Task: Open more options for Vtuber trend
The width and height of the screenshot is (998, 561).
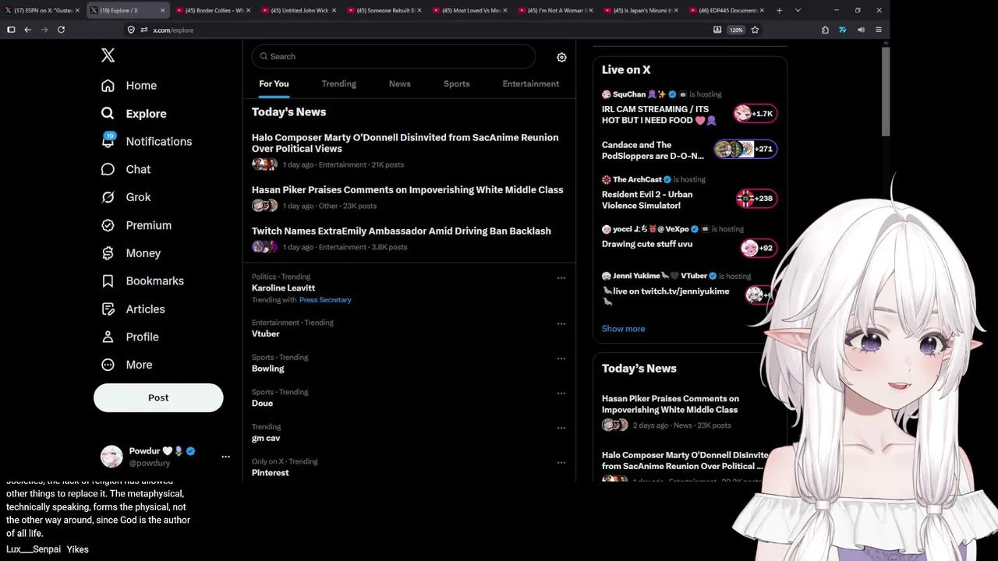Action: (561, 324)
